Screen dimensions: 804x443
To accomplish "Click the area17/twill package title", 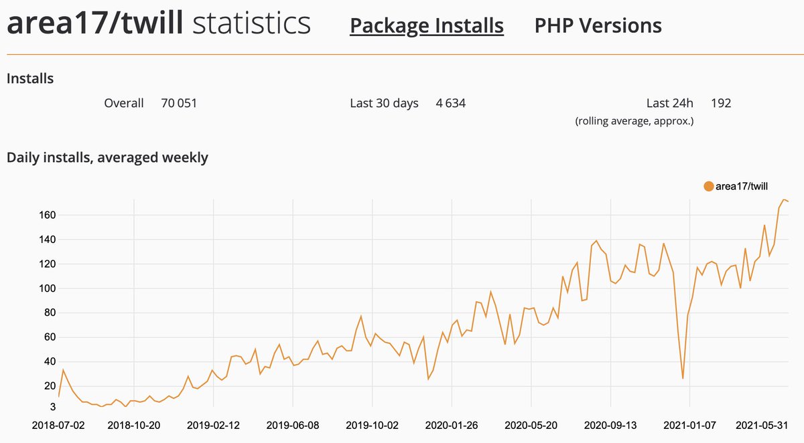I will 96,24.
